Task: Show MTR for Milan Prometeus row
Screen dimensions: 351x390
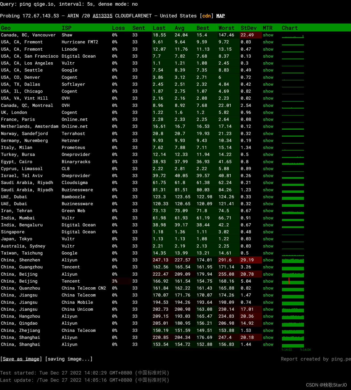Action: click(x=268, y=148)
